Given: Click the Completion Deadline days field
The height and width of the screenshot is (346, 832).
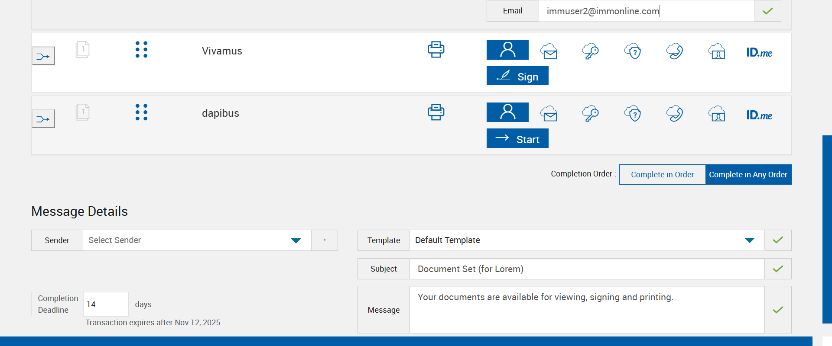Looking at the screenshot, I should (x=105, y=304).
